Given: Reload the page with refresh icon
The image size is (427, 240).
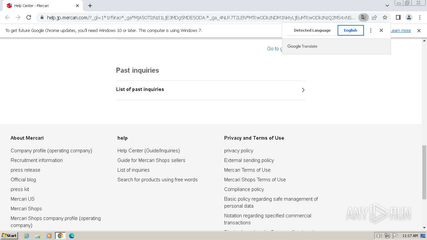Looking at the screenshot, I should pos(29,17).
